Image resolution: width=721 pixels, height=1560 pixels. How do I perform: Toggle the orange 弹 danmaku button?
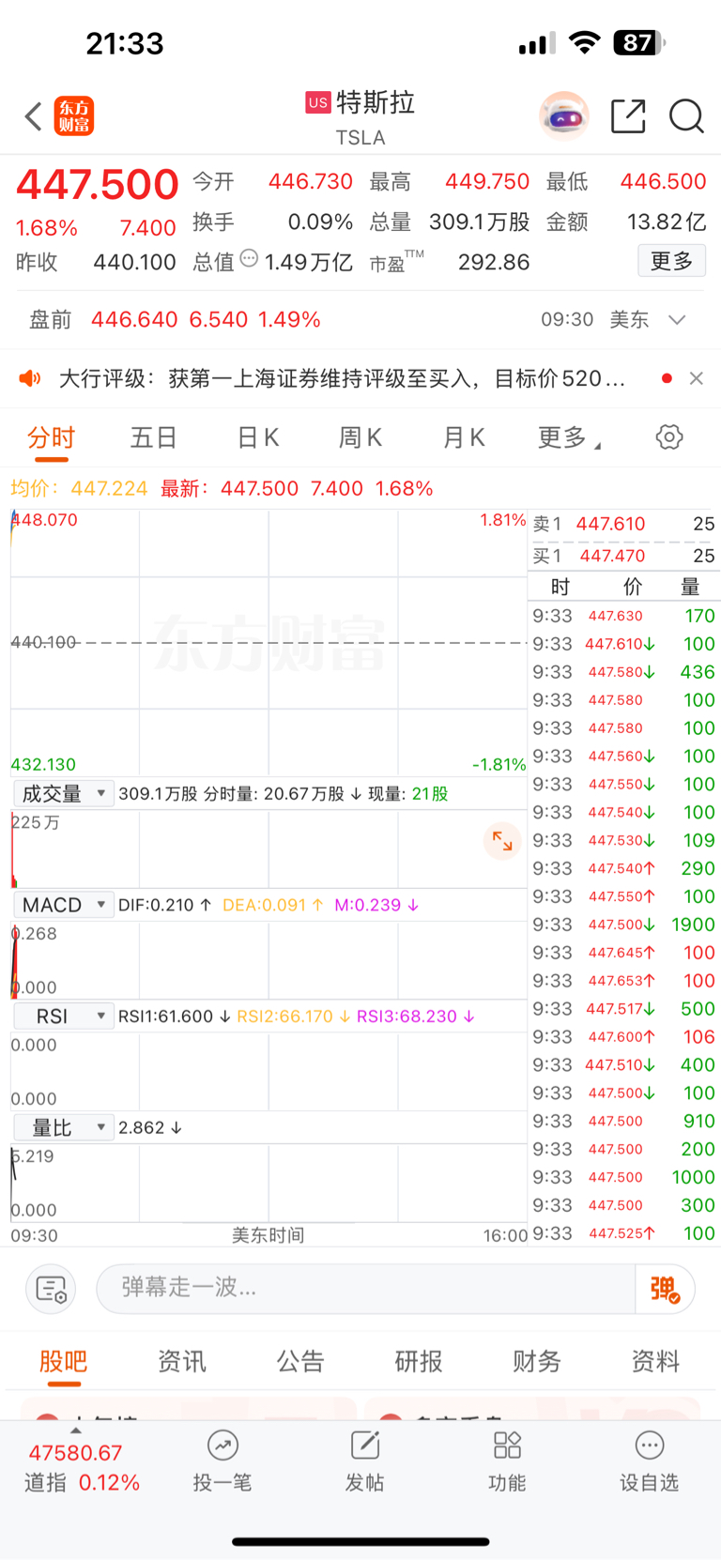665,1289
